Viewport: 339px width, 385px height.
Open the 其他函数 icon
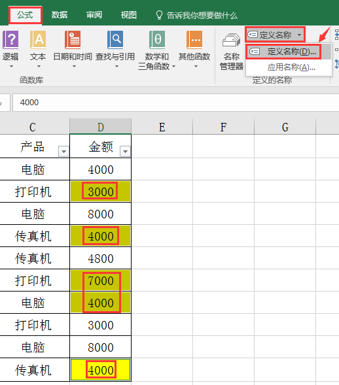pyautogui.click(x=194, y=40)
